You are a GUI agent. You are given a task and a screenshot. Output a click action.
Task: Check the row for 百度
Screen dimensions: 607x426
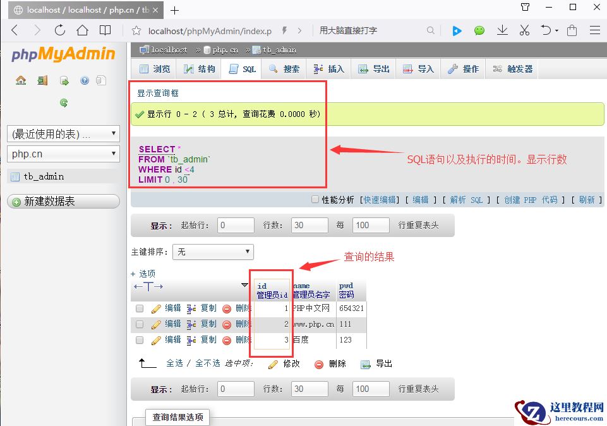pos(140,340)
